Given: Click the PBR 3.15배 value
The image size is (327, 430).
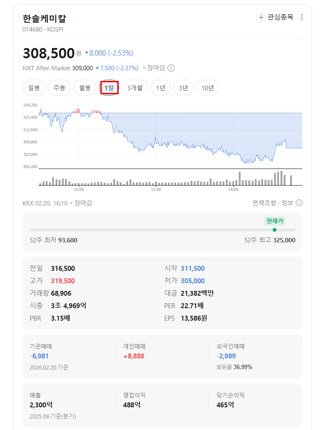Looking at the screenshot, I should (60, 318).
